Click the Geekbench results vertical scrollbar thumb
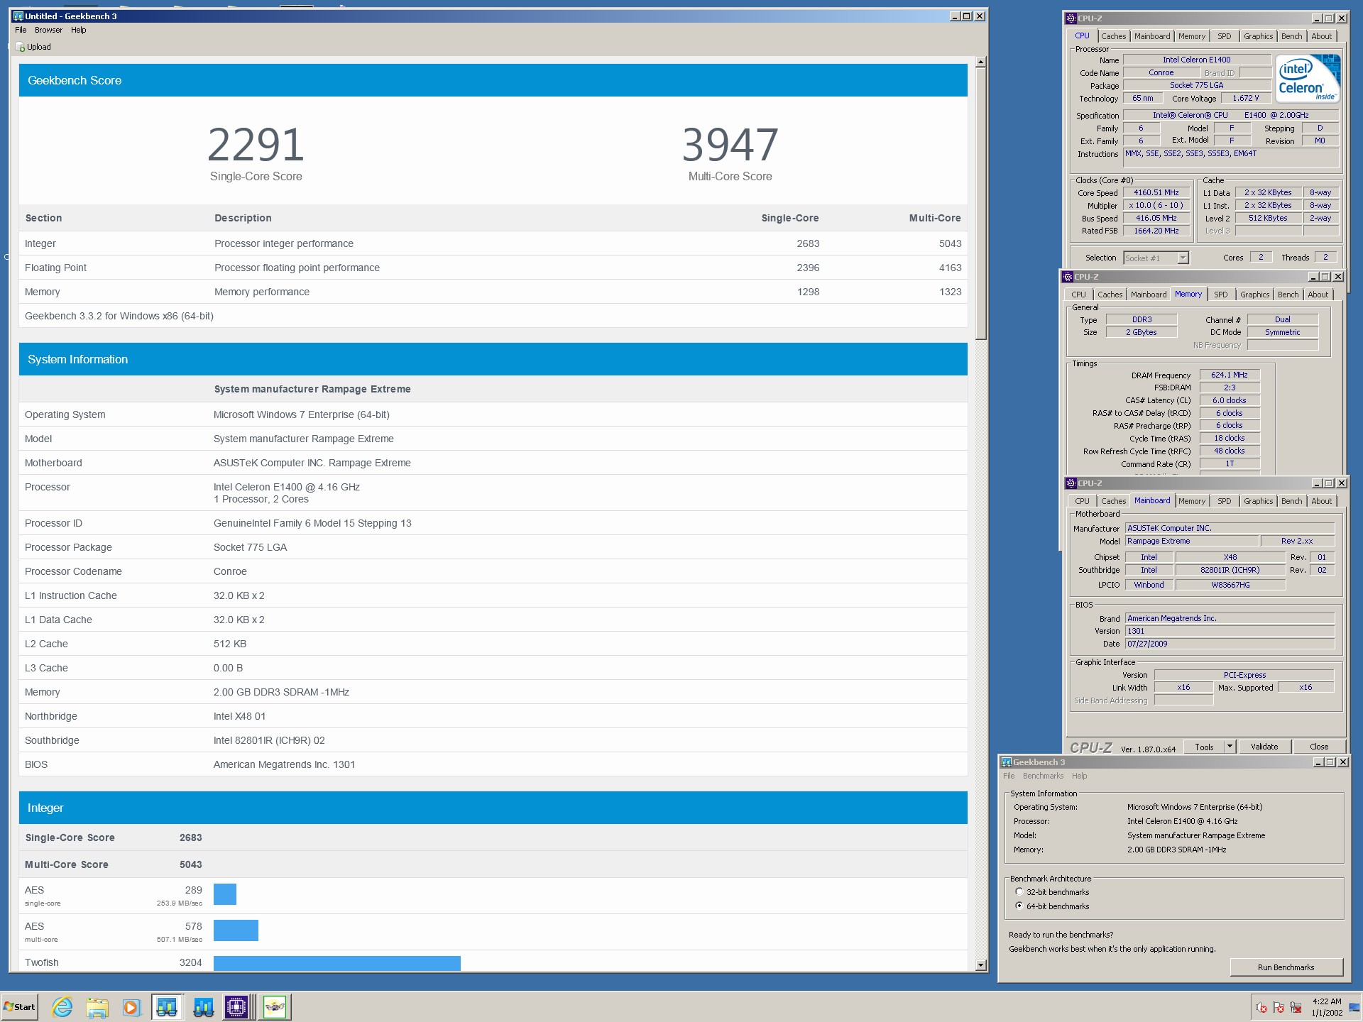 tap(980, 204)
